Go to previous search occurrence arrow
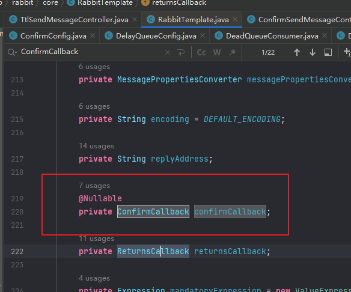The image size is (351, 292). click(x=297, y=52)
